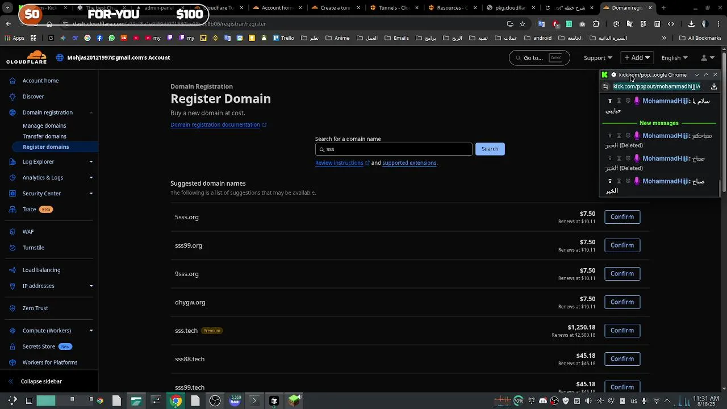Image resolution: width=727 pixels, height=409 pixels.
Task: Open the Support dropdown
Action: (598, 58)
